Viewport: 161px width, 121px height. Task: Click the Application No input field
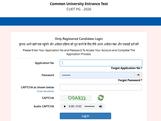[101, 63]
